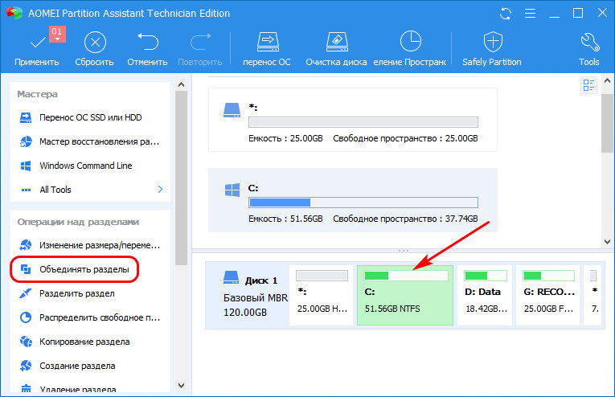Apply pending operations with Применить
This screenshot has height=397, width=615.
coord(36,50)
